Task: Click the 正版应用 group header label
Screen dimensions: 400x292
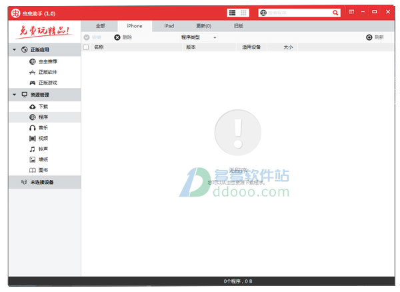Action: [x=40, y=49]
